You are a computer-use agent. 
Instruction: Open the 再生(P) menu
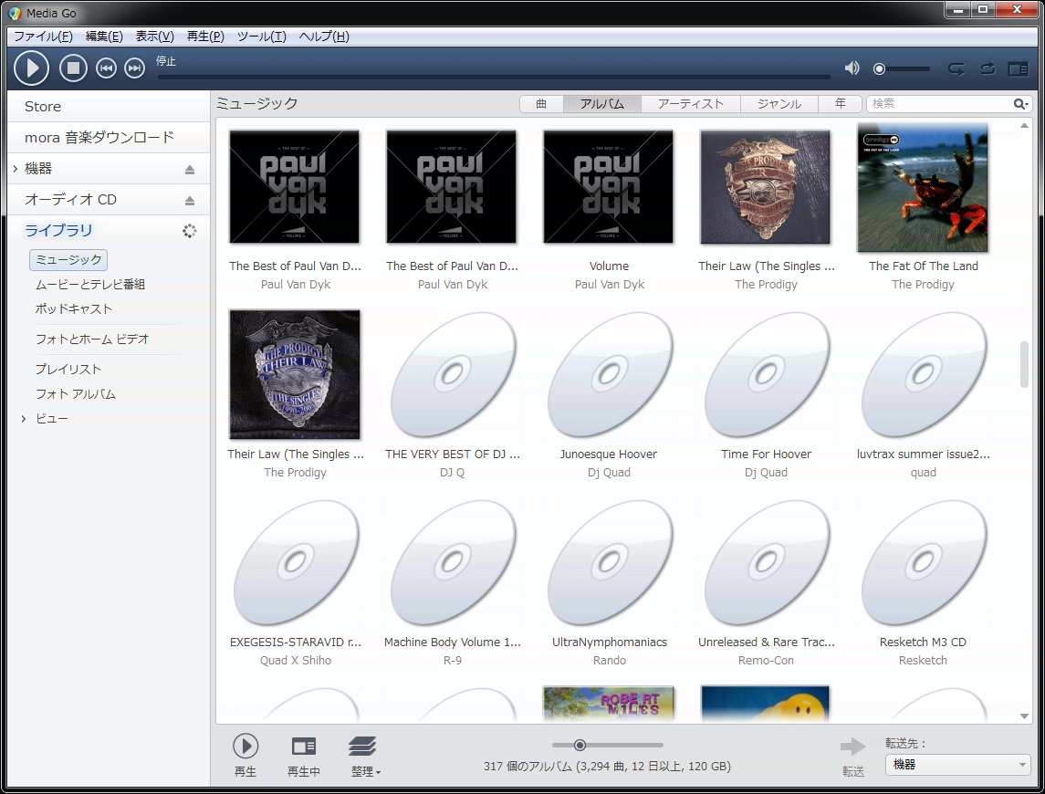[x=205, y=36]
